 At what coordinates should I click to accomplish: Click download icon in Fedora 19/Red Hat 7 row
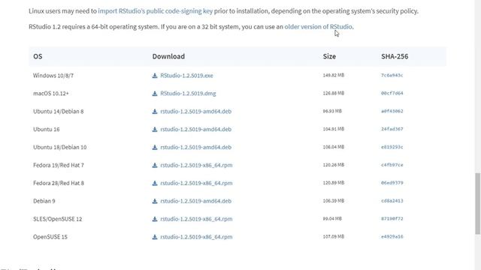pos(155,165)
